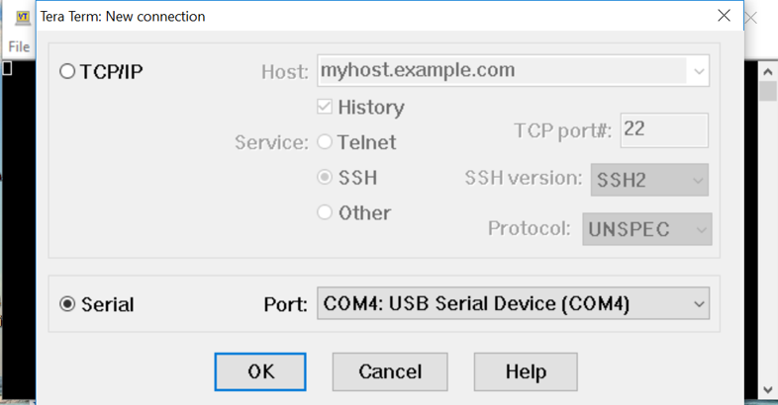778x405 pixels.
Task: Open the File menu behind the dialog
Action: pyautogui.click(x=19, y=46)
